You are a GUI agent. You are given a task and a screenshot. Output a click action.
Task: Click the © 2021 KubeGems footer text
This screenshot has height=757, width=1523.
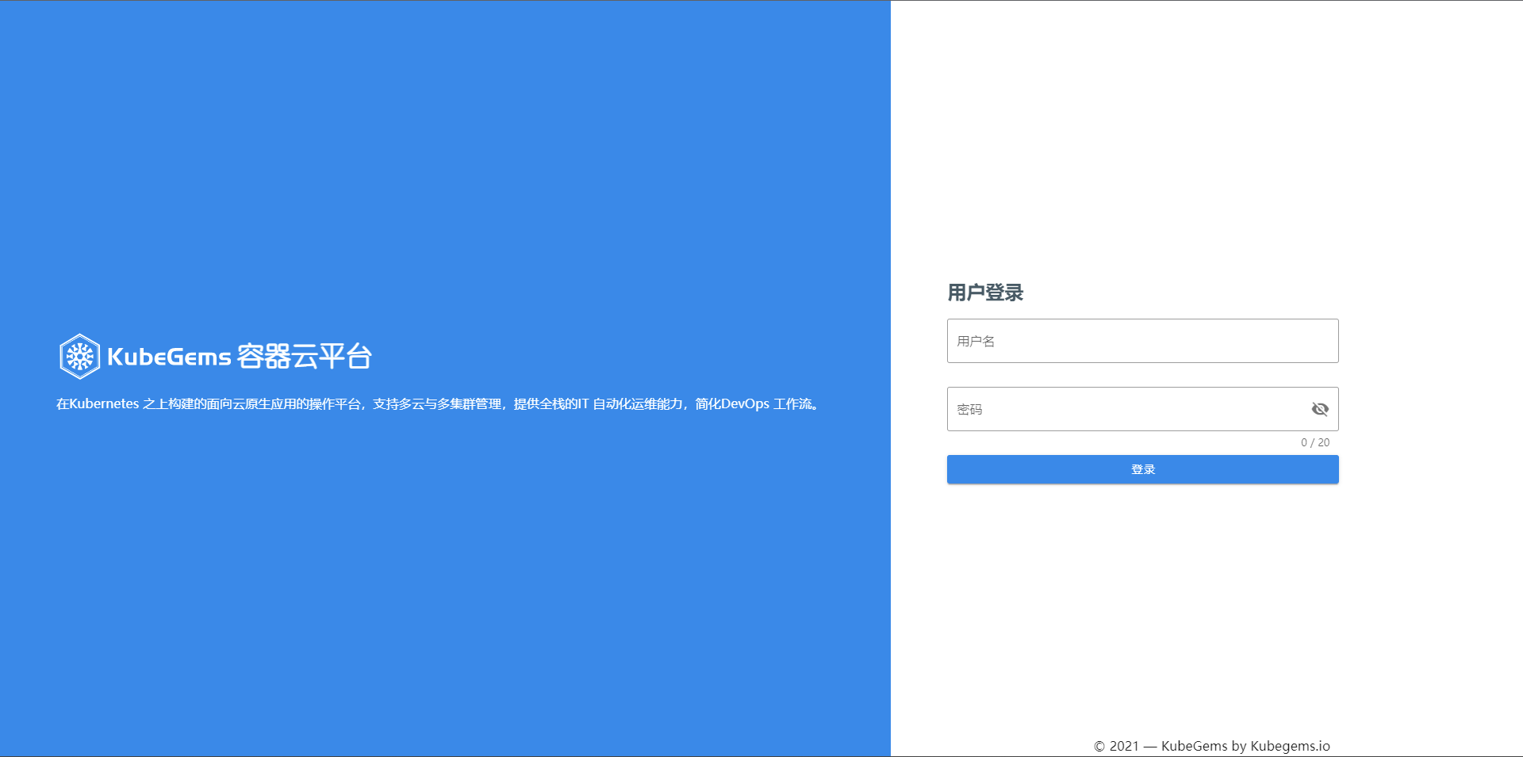[1212, 746]
